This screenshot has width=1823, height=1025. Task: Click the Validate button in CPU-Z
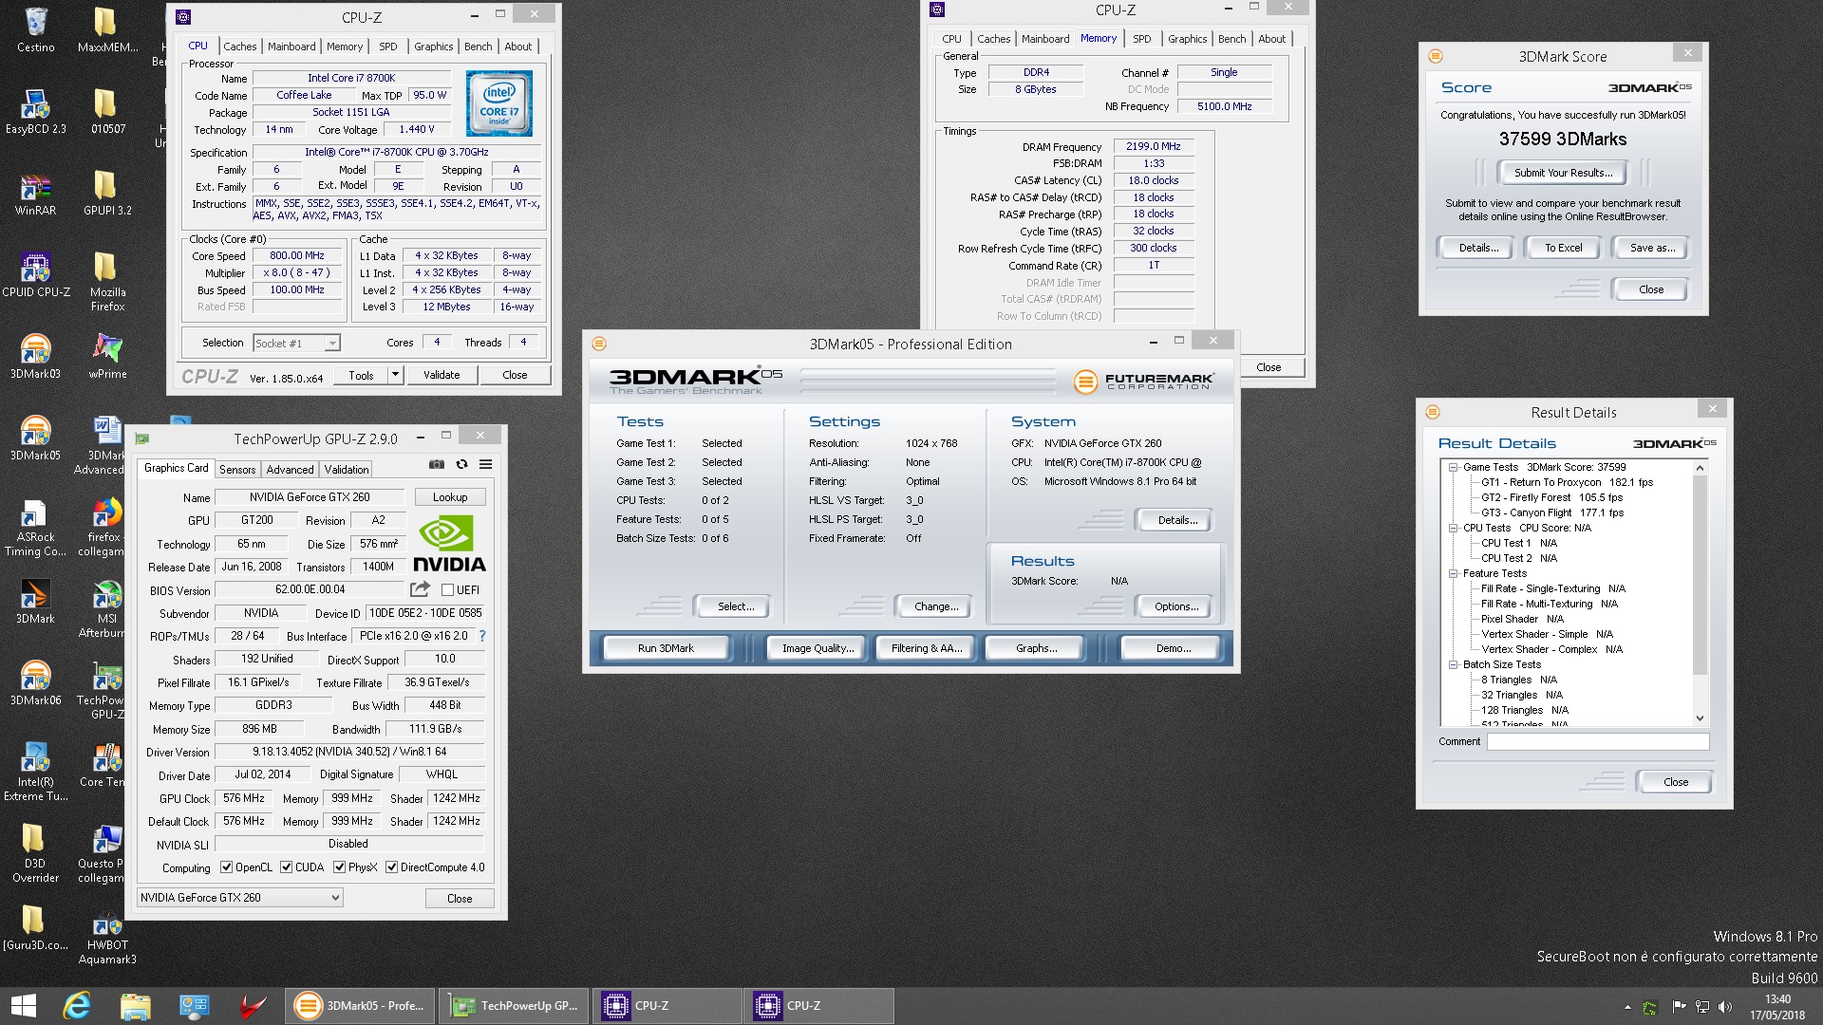442,375
